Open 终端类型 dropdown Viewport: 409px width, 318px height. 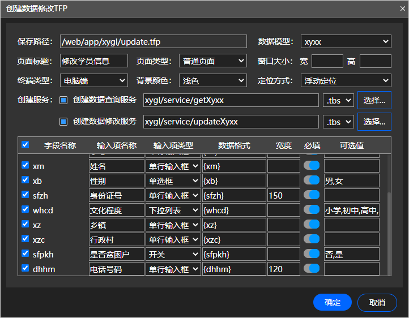(x=93, y=81)
